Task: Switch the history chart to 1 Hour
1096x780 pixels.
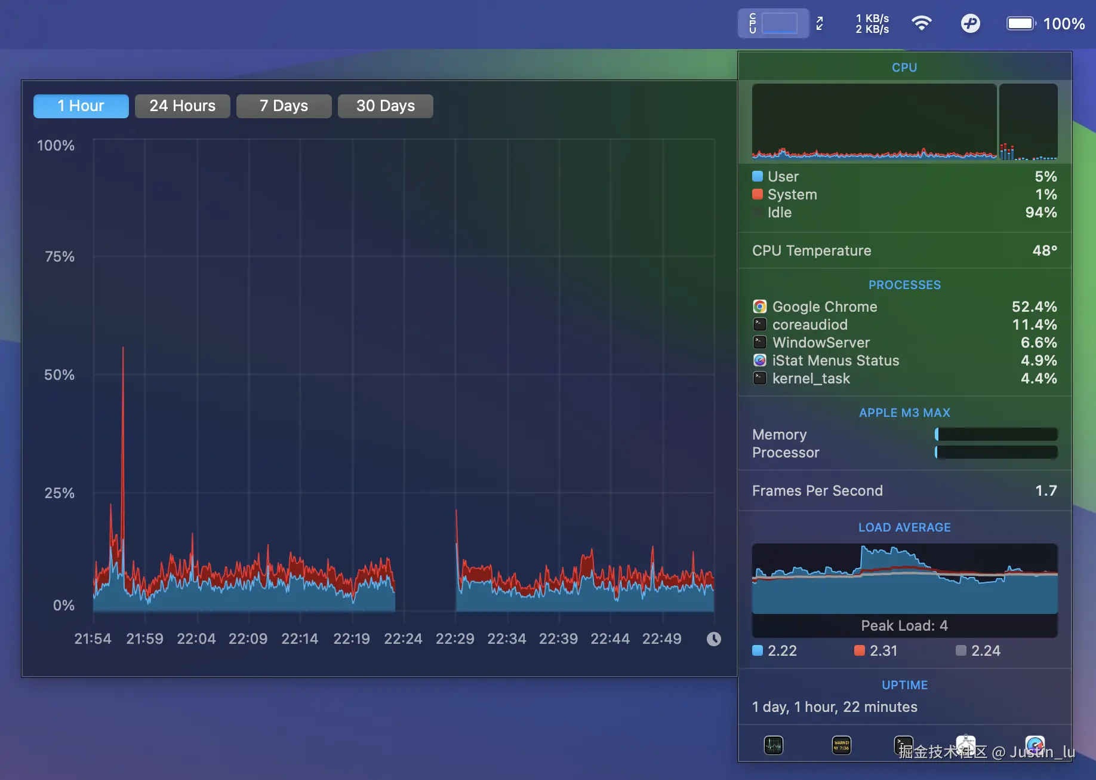Action: click(81, 106)
